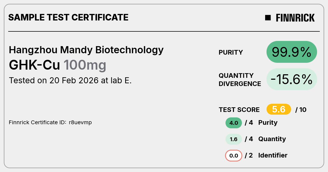Viewport: 328px width, 172px height.
Task: Click the GHK-Cu product name
Action: pyautogui.click(x=35, y=65)
